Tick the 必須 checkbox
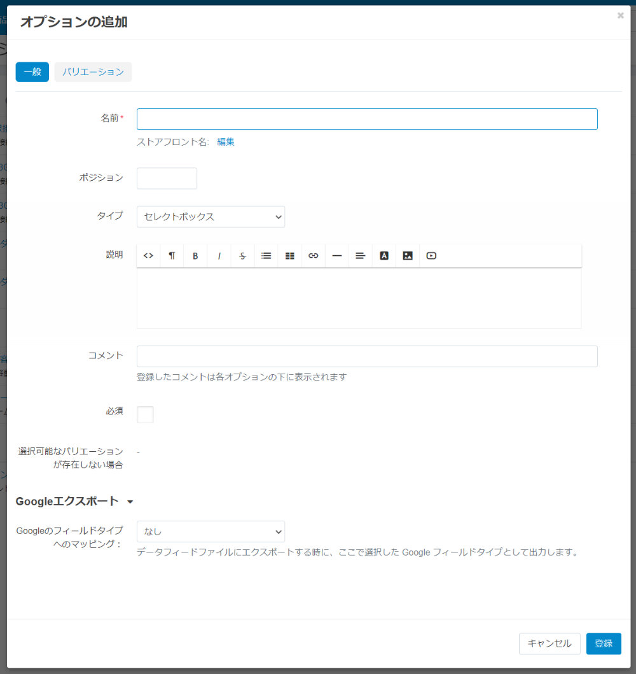Screen dimensions: 636x674 (x=145, y=414)
